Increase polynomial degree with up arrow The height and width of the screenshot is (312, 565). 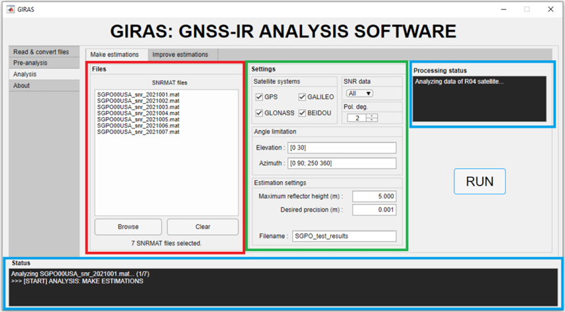[372, 116]
